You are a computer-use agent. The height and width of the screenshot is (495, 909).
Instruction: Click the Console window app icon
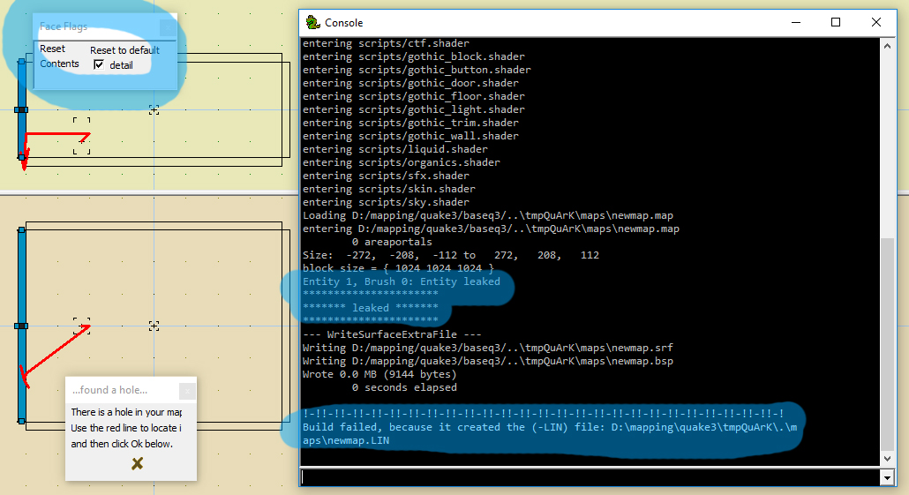click(313, 23)
